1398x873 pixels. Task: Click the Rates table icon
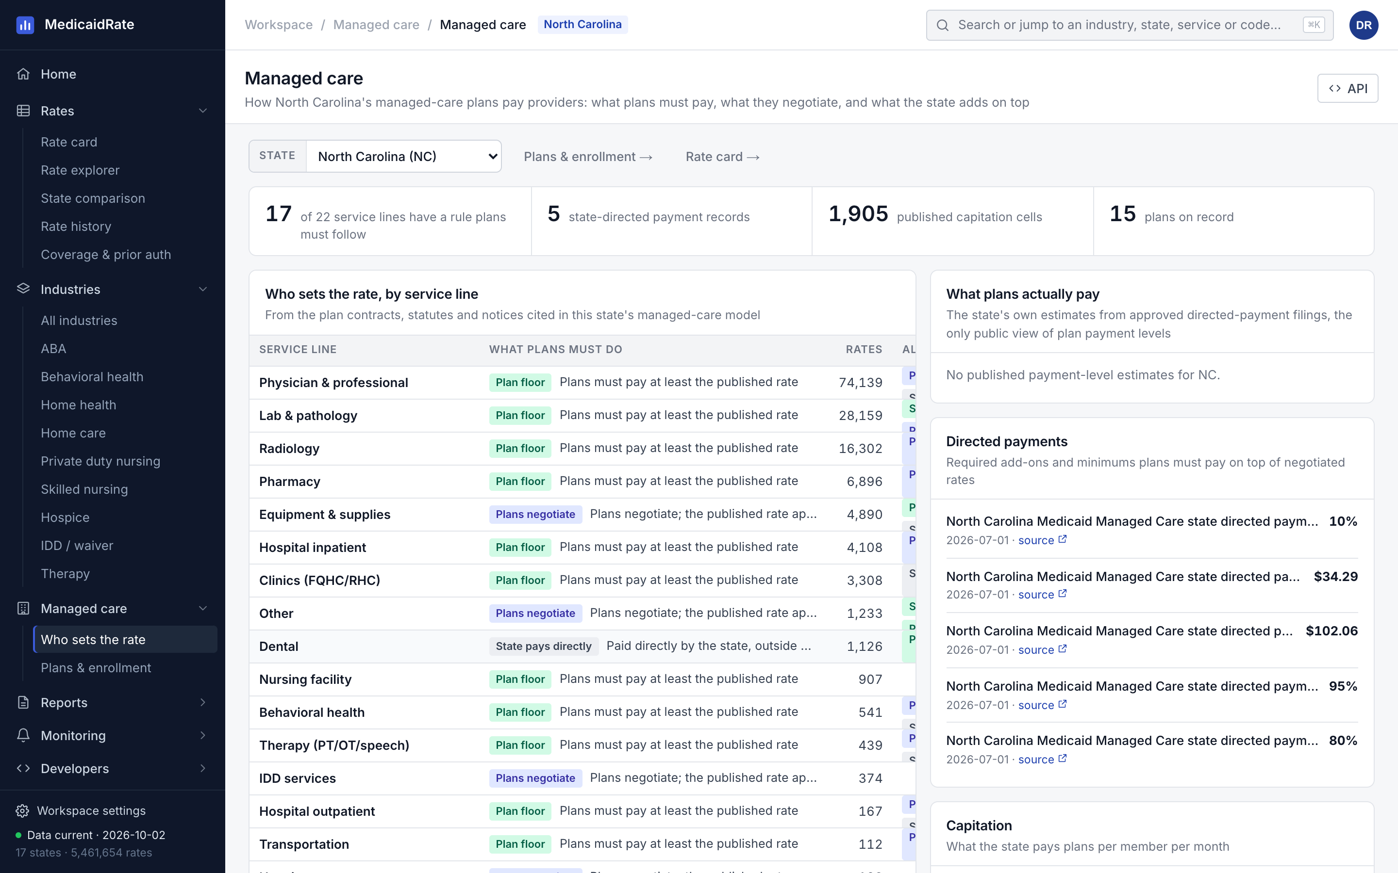(23, 111)
